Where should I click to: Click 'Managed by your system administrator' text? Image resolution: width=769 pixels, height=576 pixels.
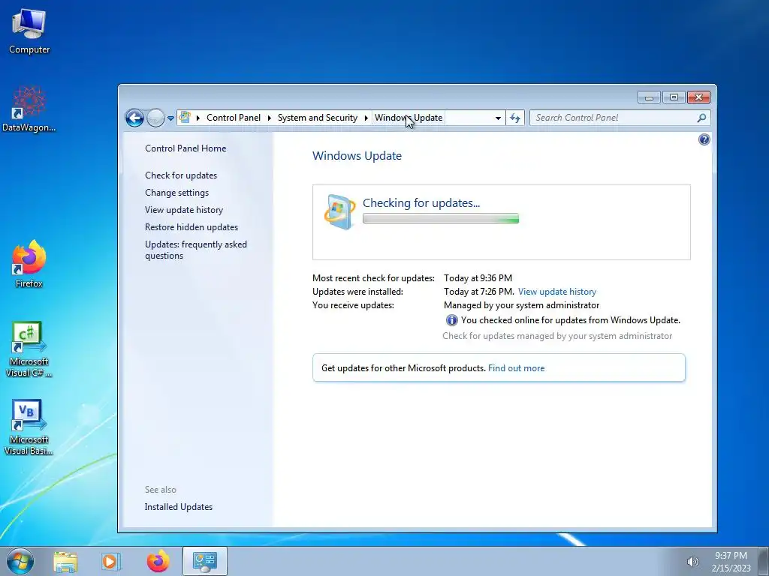(x=521, y=305)
